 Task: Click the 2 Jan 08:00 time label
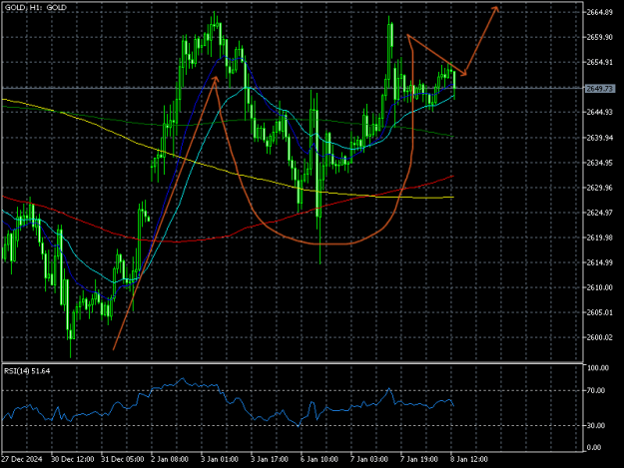(170, 460)
